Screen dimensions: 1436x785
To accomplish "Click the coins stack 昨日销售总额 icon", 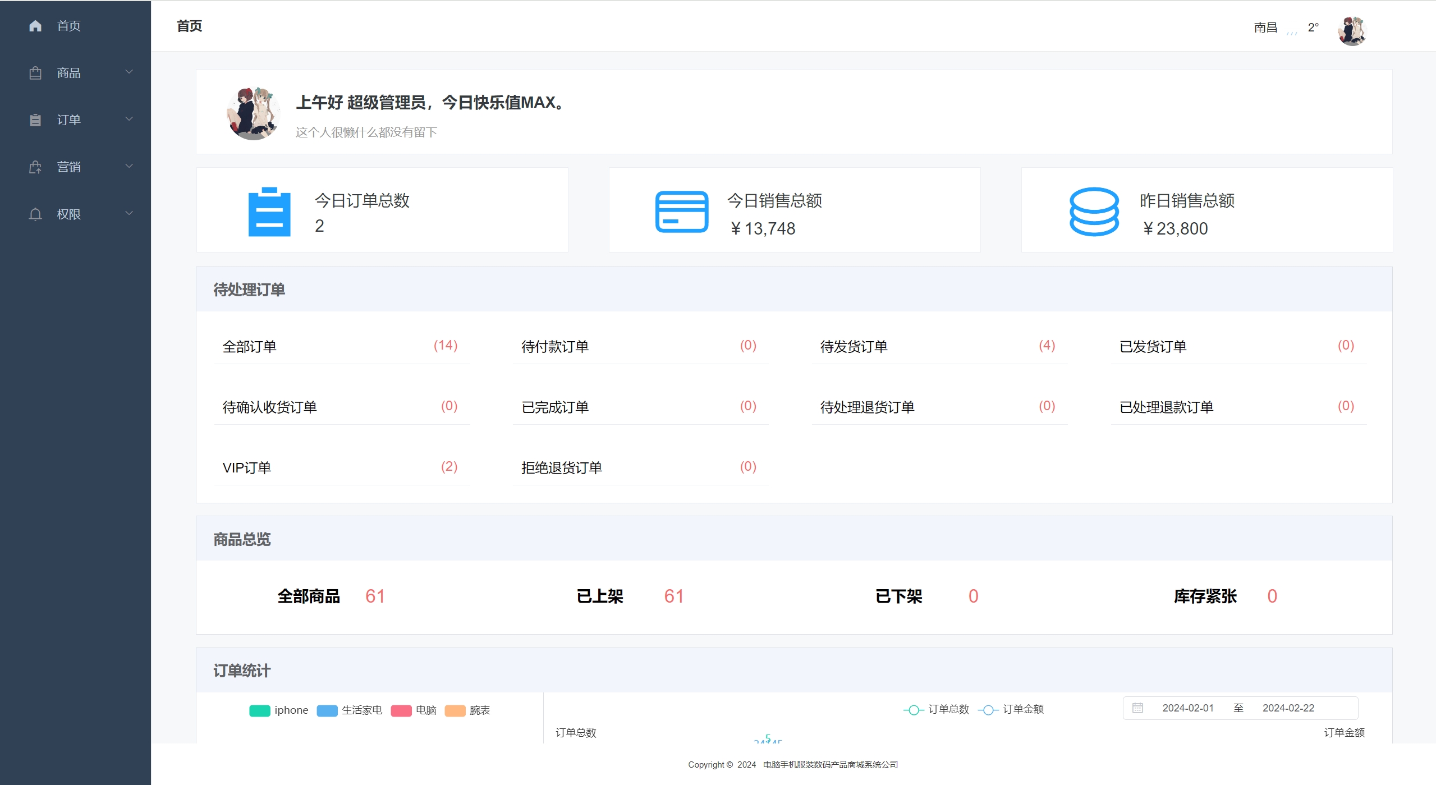I will pos(1094,212).
